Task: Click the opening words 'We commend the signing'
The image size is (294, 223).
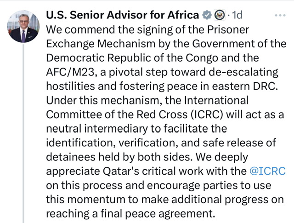Action: point(109,30)
